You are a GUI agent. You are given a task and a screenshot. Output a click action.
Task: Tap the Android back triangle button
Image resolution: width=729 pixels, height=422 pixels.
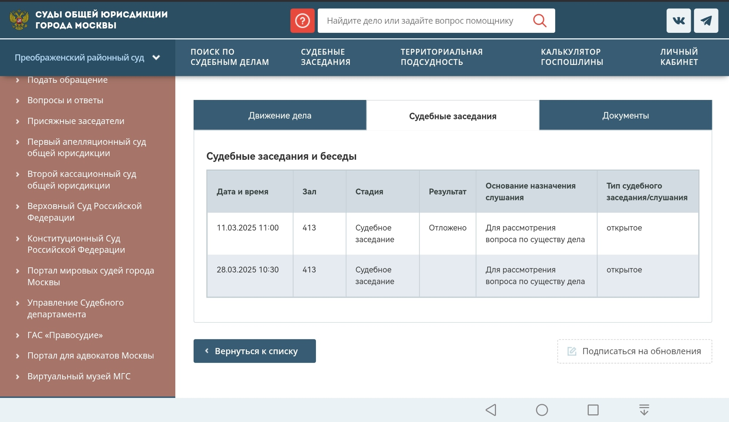[x=491, y=410]
